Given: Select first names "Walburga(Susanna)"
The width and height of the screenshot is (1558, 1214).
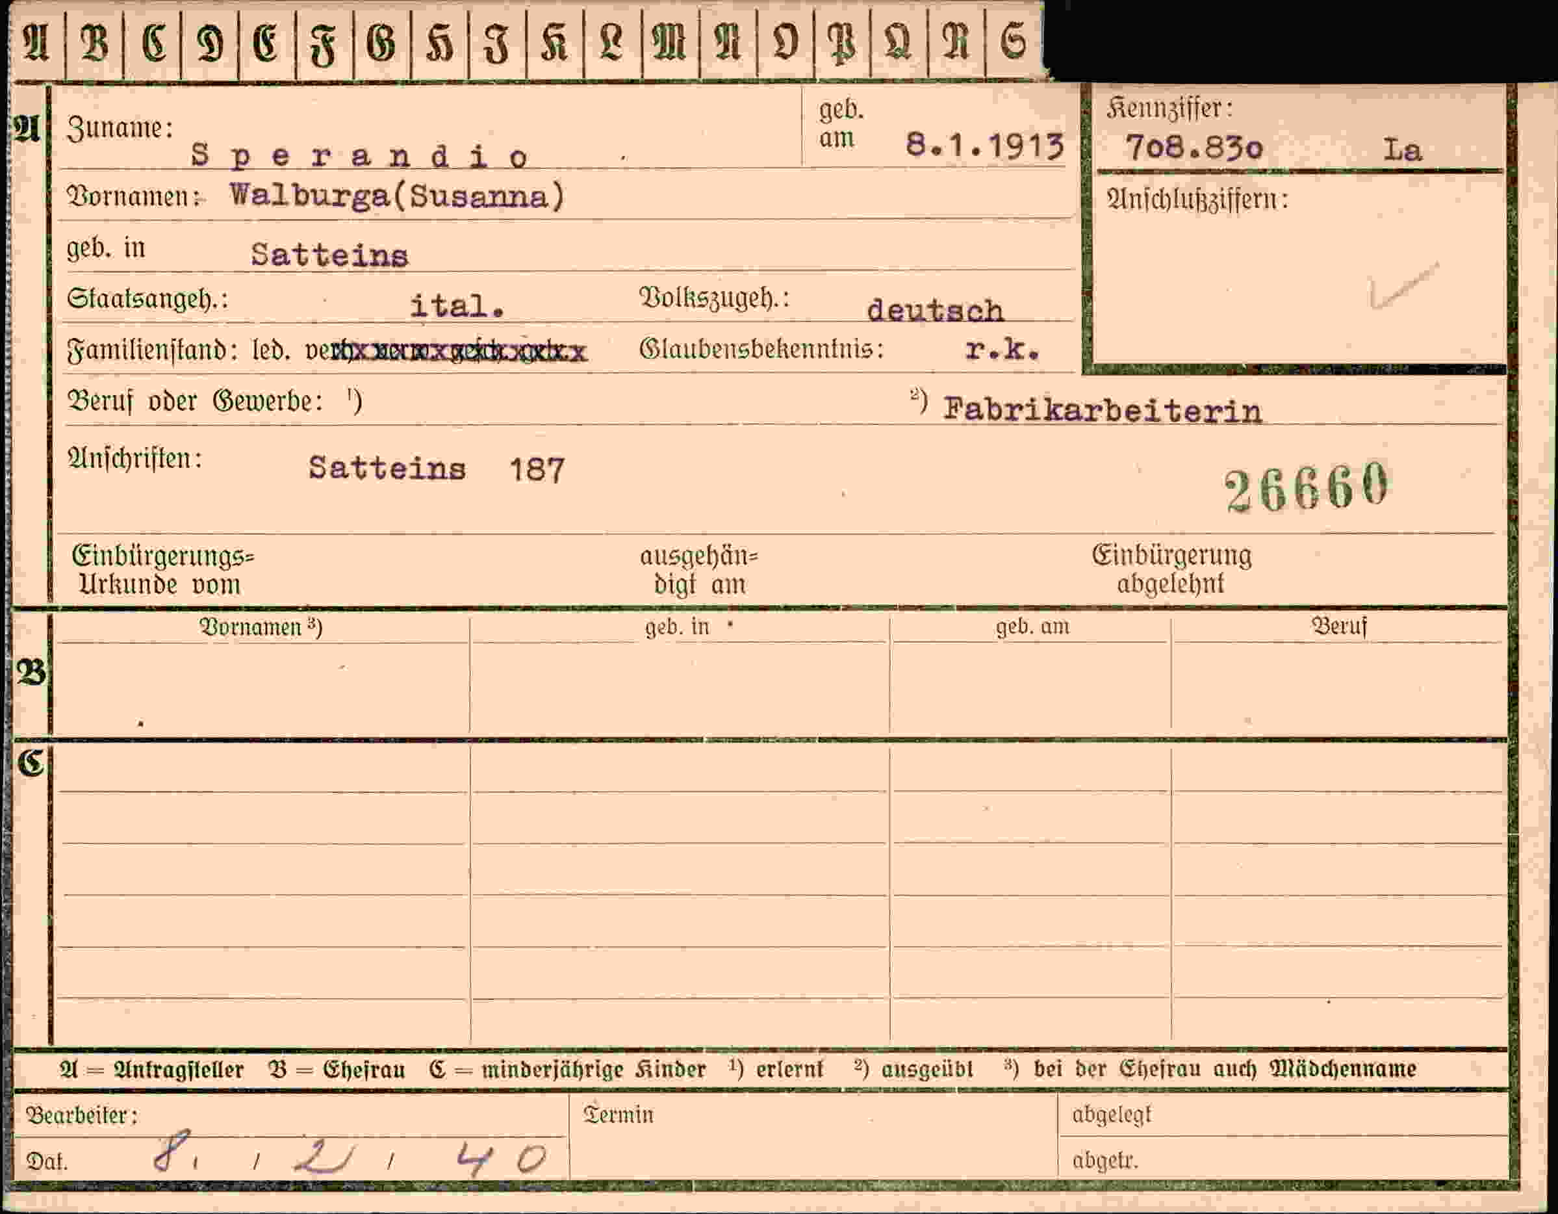Looking at the screenshot, I should 398,196.
